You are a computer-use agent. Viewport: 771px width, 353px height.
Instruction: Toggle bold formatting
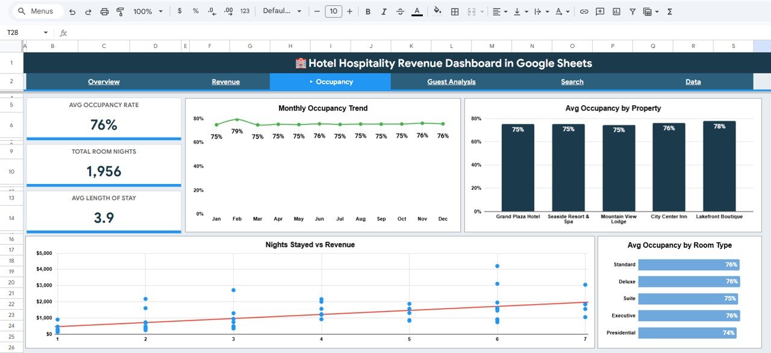click(x=367, y=11)
